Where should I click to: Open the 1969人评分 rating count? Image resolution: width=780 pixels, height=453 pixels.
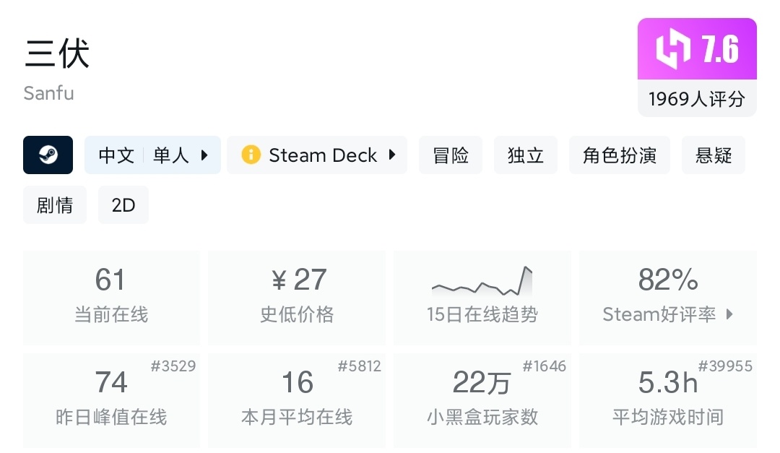point(696,98)
